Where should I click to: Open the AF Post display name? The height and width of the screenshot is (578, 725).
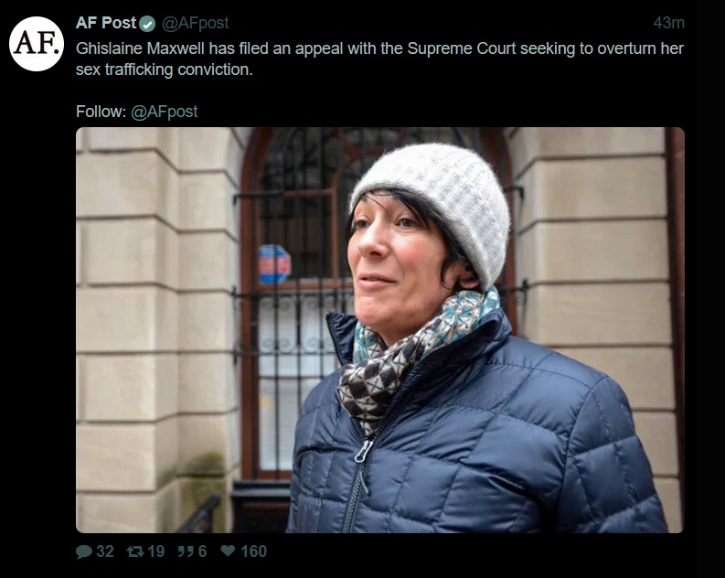(106, 23)
